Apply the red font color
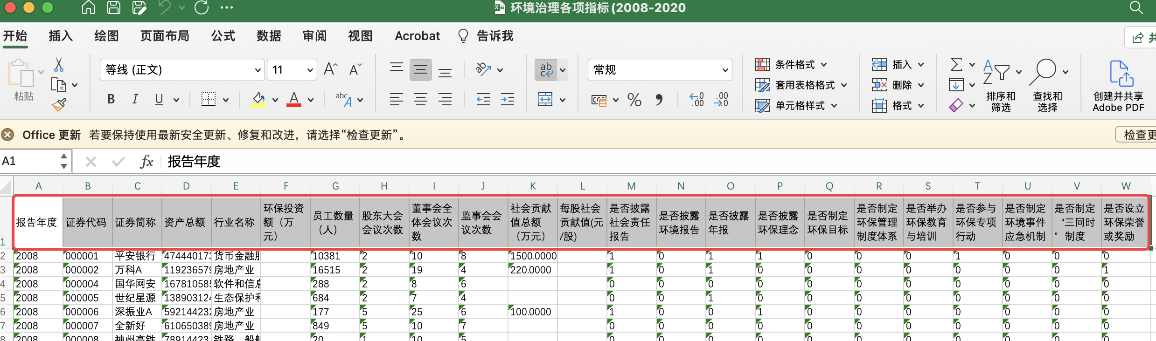Image resolution: width=1156 pixels, height=341 pixels. [x=293, y=99]
